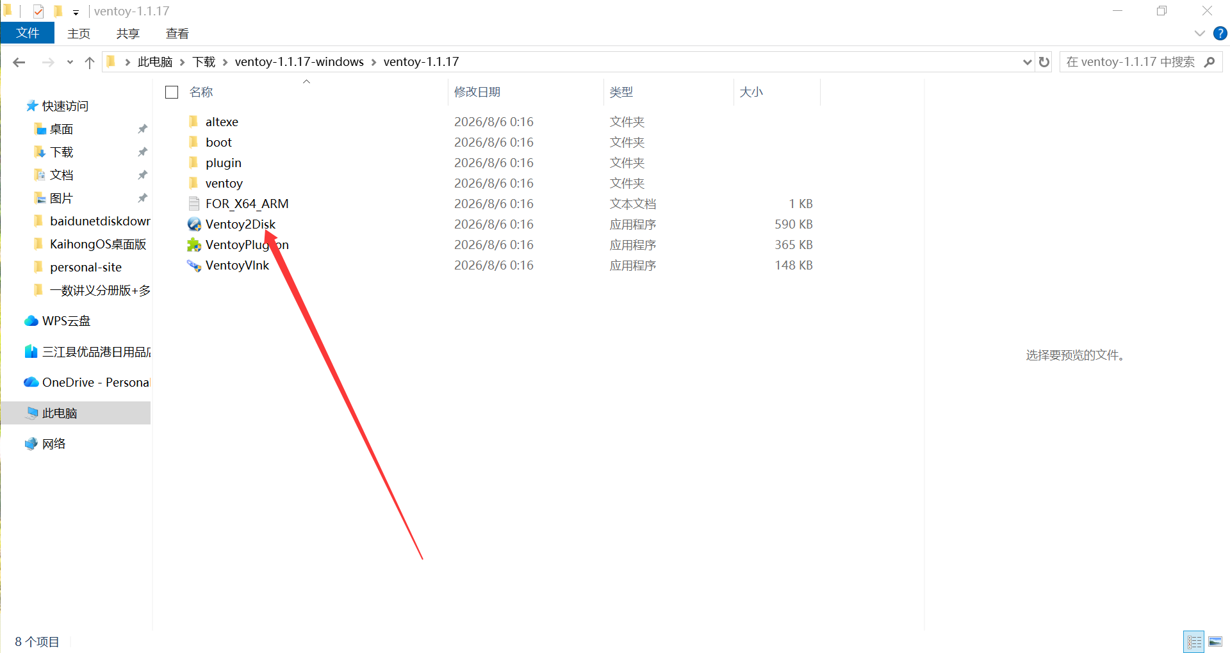The image size is (1230, 653).
Task: Open 图片 in quick access
Action: pos(61,198)
